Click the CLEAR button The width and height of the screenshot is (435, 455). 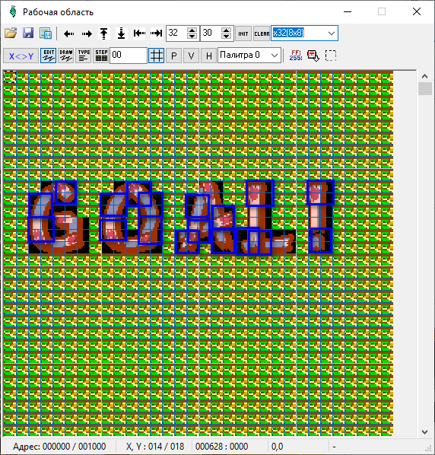(x=262, y=33)
